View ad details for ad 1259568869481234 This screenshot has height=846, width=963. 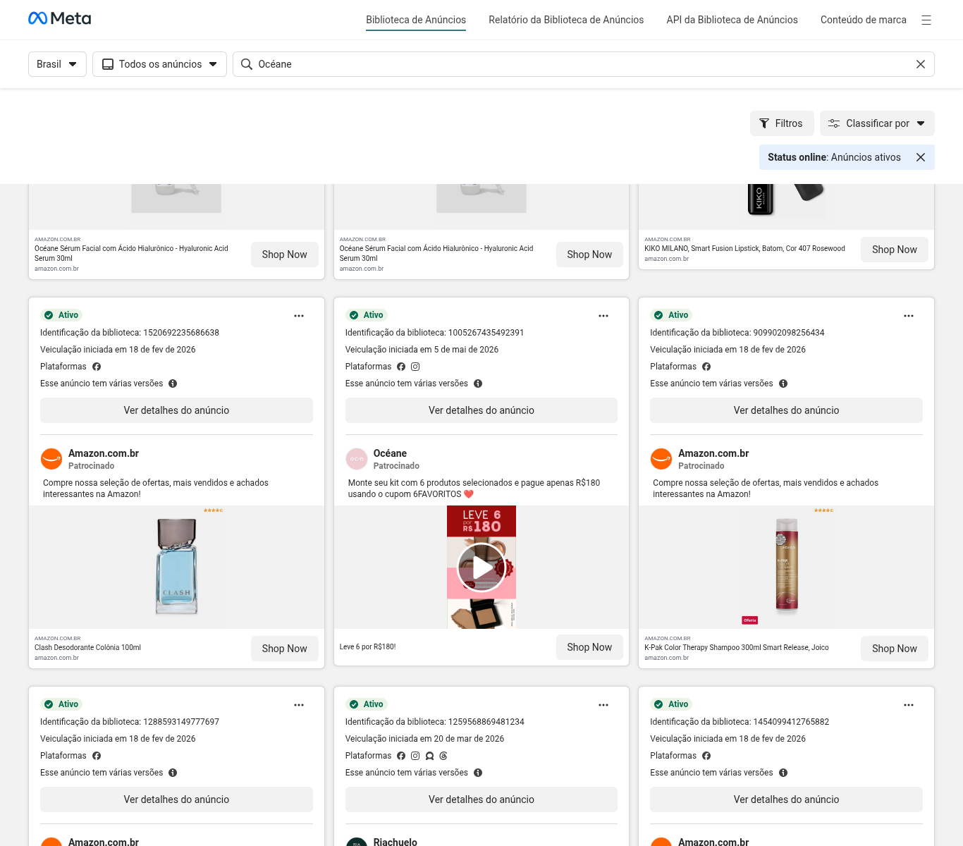tap(481, 799)
